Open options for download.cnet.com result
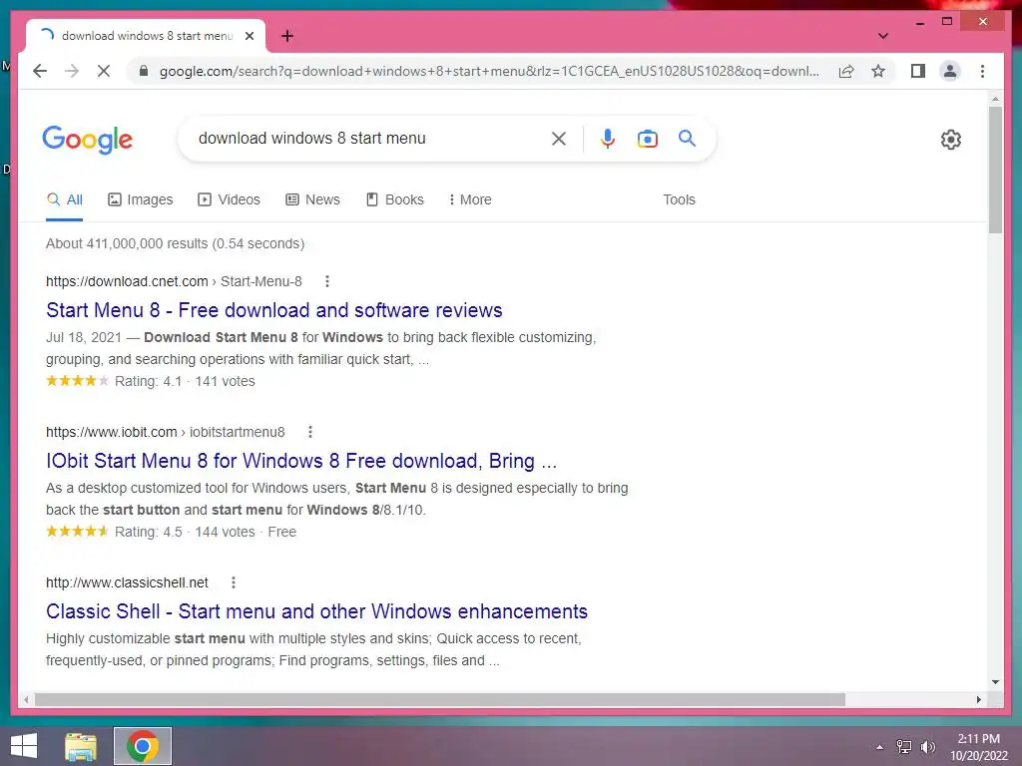1022x766 pixels. click(x=327, y=281)
